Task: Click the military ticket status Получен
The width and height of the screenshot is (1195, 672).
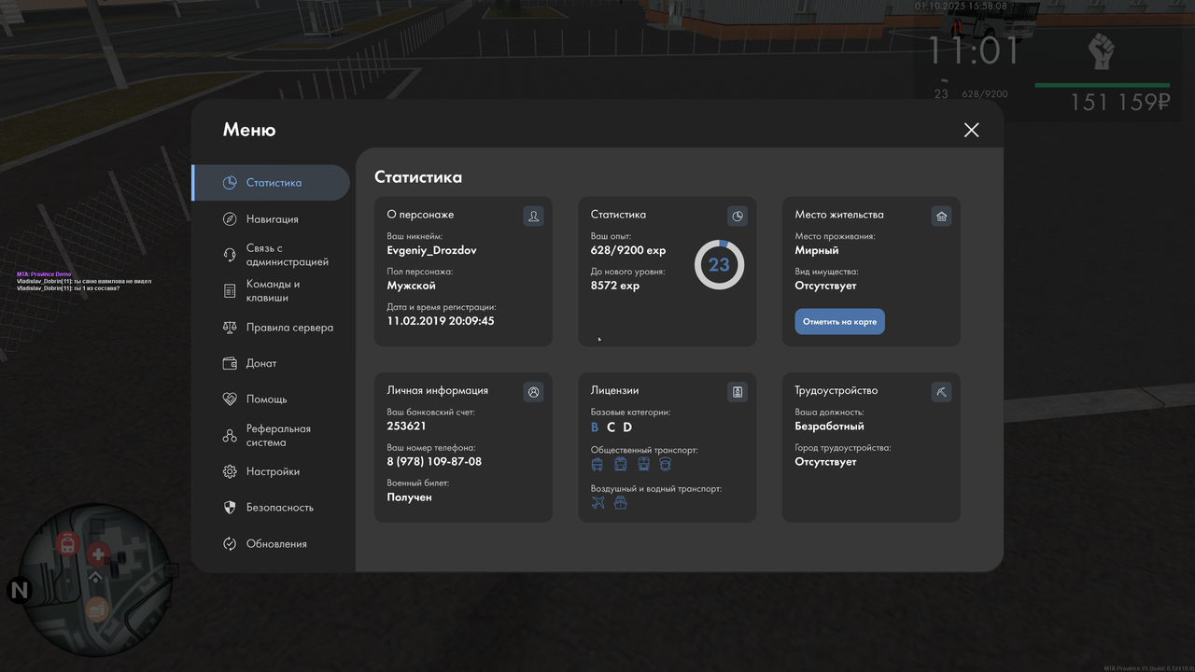Action: tap(409, 497)
